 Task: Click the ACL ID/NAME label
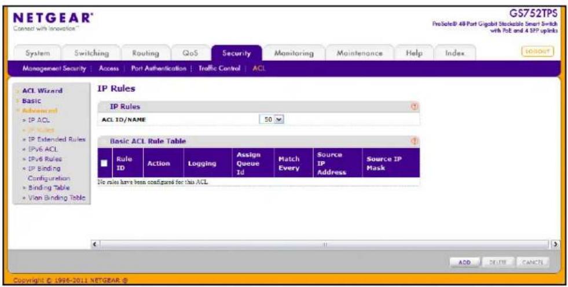pyautogui.click(x=123, y=120)
